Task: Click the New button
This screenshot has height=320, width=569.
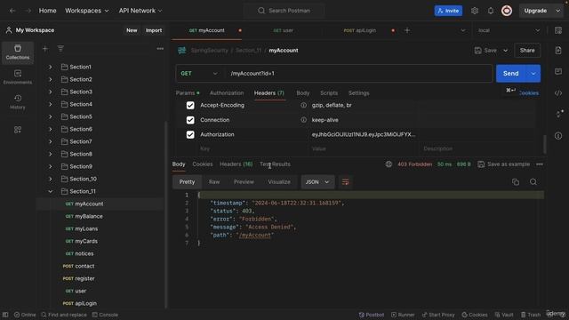Action: coord(132,30)
